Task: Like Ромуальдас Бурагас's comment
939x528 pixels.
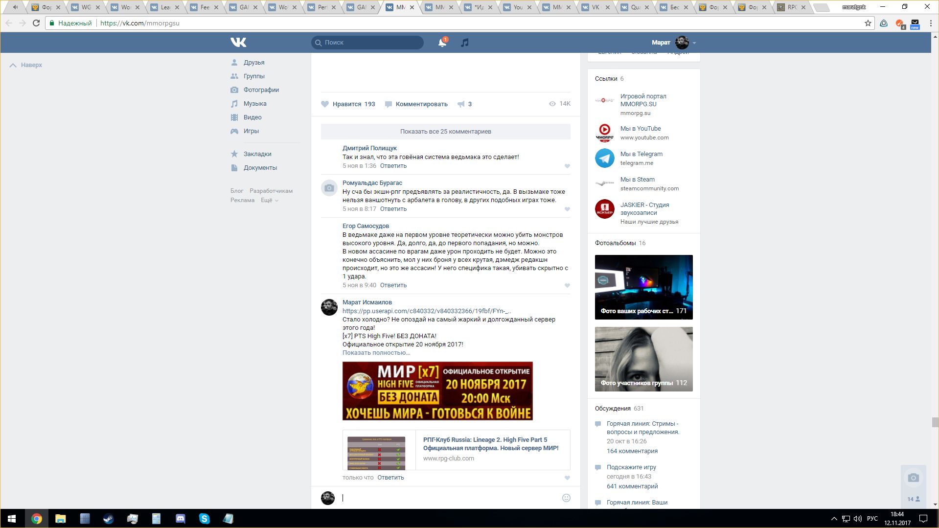Action: tap(567, 209)
